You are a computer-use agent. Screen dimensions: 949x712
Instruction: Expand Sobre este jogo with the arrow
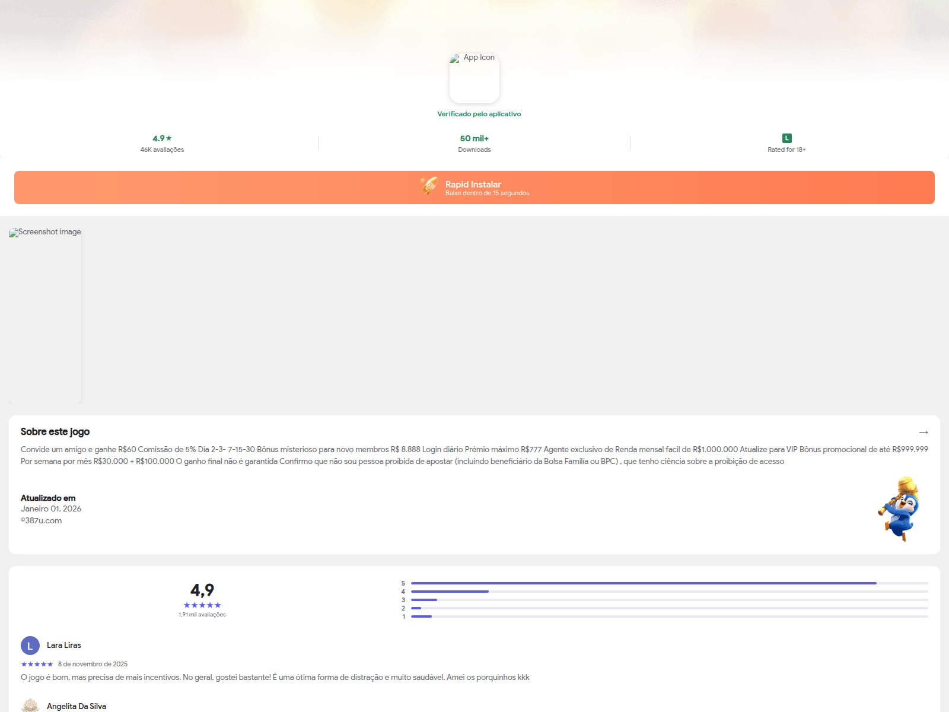[x=923, y=432]
